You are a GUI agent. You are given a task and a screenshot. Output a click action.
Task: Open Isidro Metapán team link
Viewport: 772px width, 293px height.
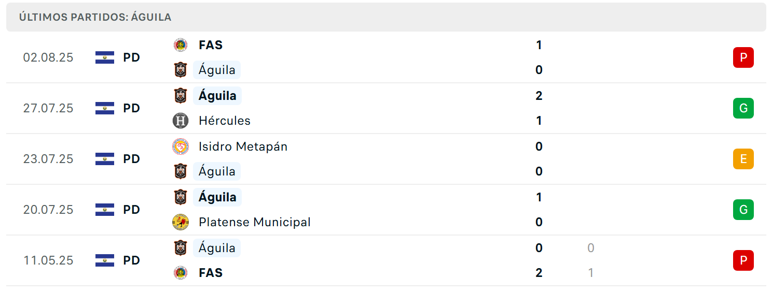tap(243, 146)
